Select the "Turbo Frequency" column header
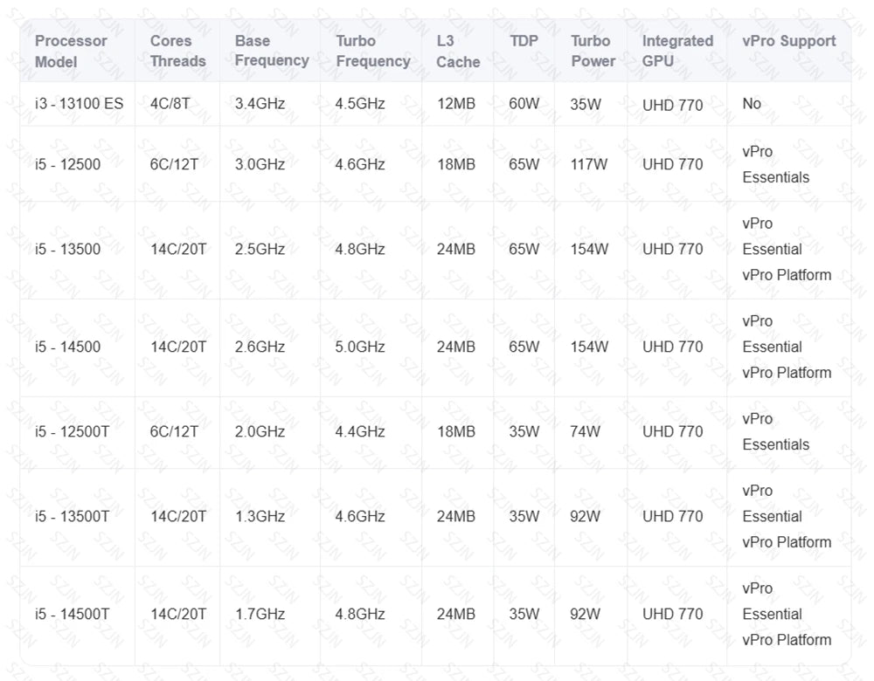The image size is (874, 681). point(373,51)
